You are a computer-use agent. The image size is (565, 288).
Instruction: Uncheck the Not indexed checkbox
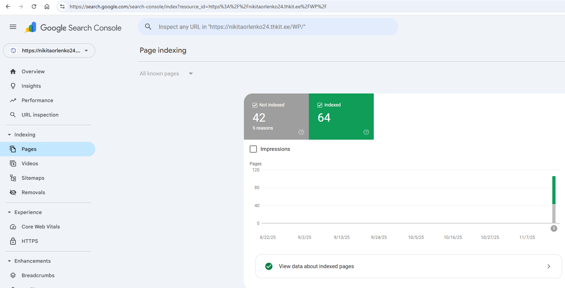tap(255, 105)
